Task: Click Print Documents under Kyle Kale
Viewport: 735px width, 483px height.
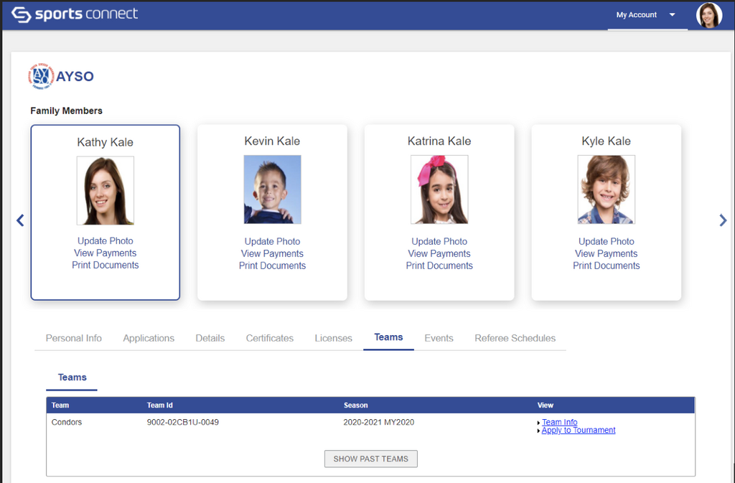Action: click(606, 266)
